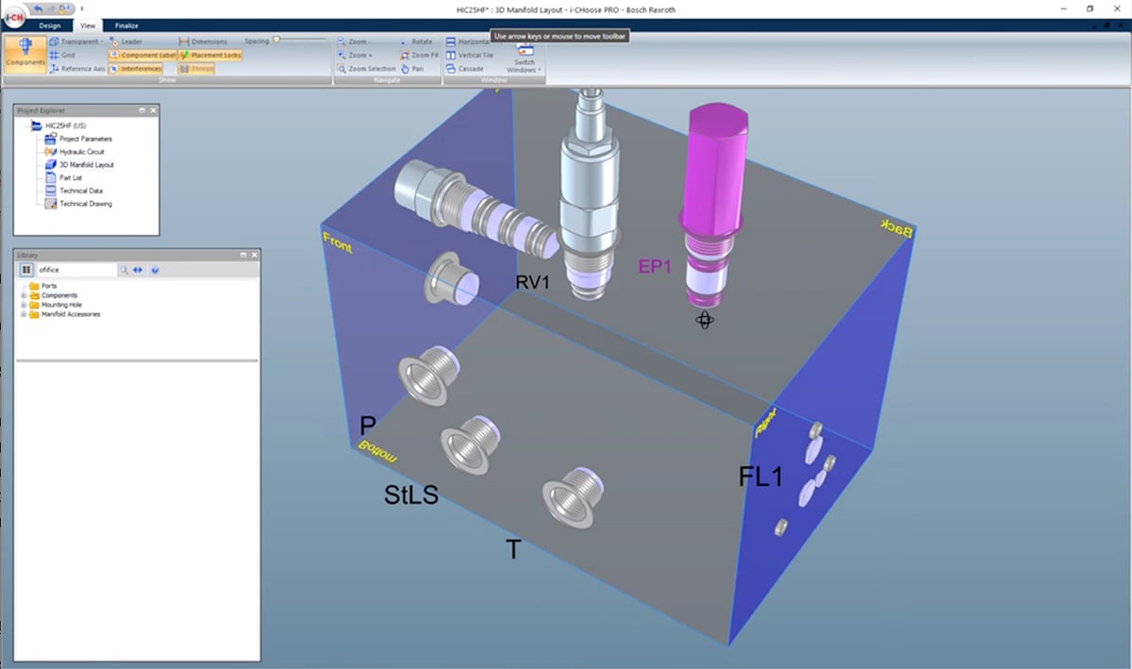
Task: Click the search magnifier in Library panel
Action: (125, 269)
